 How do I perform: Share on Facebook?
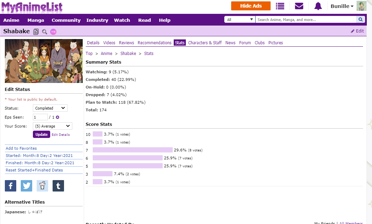coord(10,186)
